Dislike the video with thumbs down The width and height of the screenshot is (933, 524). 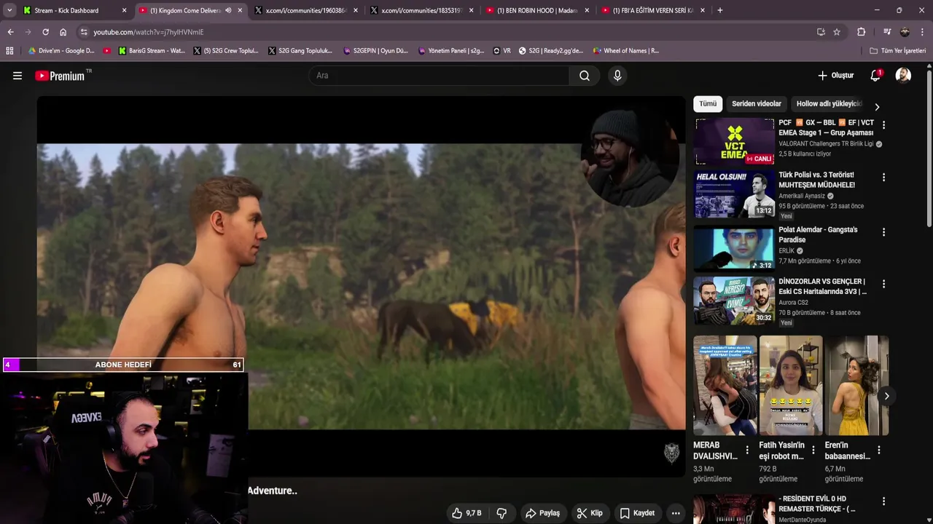pyautogui.click(x=501, y=513)
